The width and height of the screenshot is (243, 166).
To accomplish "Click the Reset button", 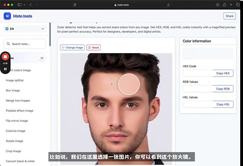I will click(x=93, y=47).
